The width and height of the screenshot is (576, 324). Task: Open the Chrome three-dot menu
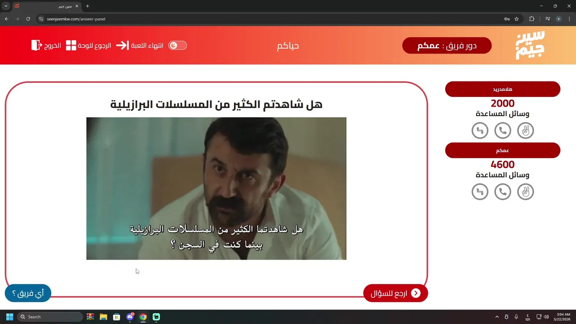coord(569,19)
